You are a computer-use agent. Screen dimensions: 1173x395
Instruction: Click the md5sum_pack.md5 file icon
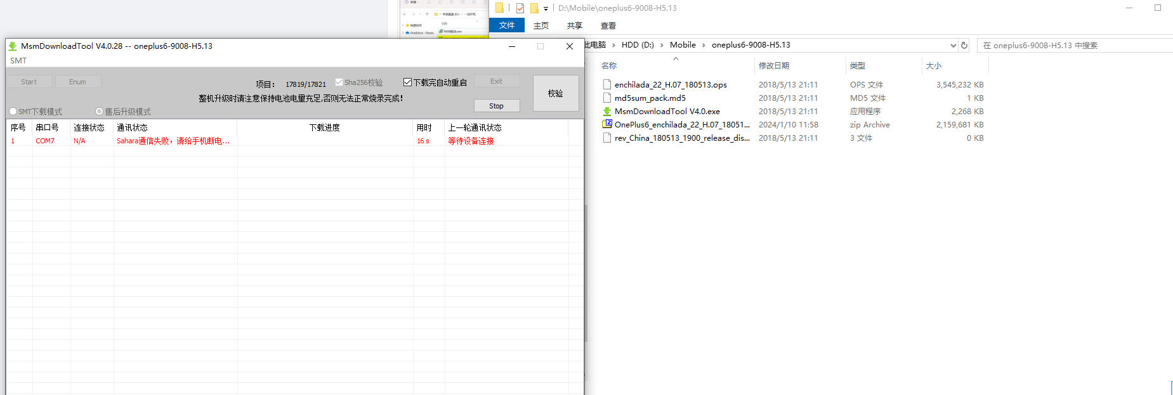point(607,98)
